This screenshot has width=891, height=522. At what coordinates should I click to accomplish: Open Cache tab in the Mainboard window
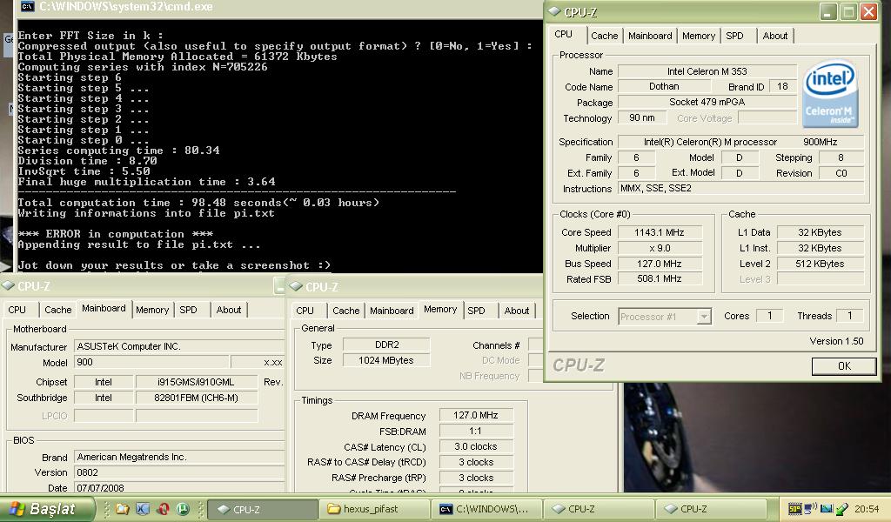pyautogui.click(x=58, y=310)
